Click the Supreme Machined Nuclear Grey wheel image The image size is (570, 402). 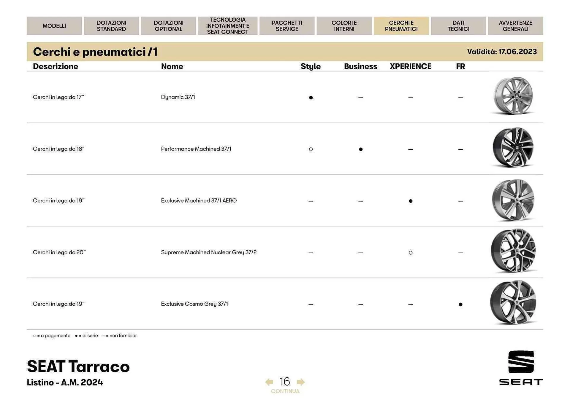click(x=513, y=251)
